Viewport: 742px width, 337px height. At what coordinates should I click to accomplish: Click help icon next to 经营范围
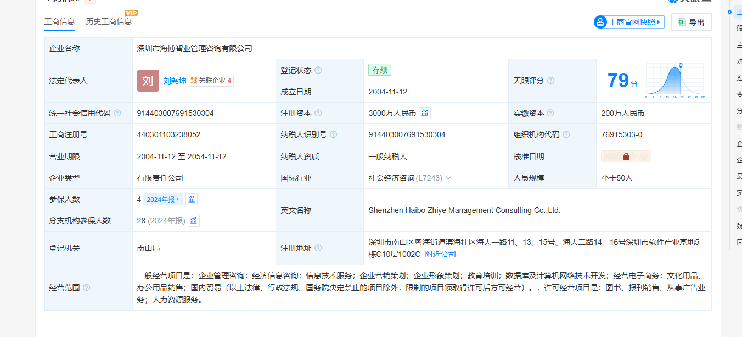click(87, 288)
